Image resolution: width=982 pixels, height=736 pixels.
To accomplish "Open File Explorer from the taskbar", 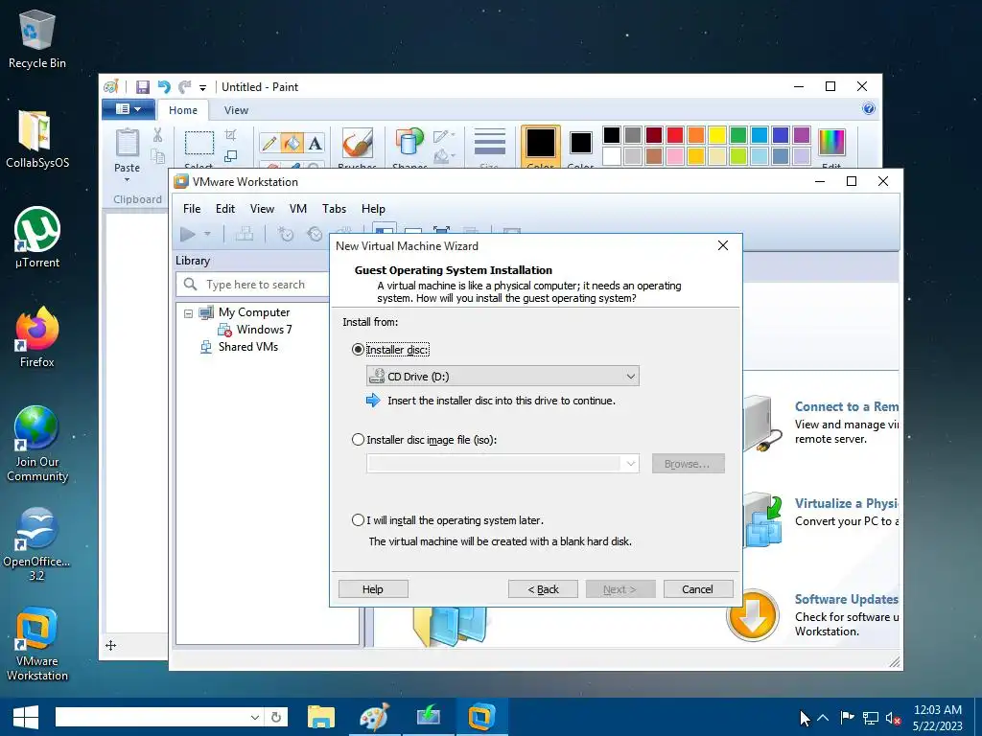I will (x=321, y=717).
